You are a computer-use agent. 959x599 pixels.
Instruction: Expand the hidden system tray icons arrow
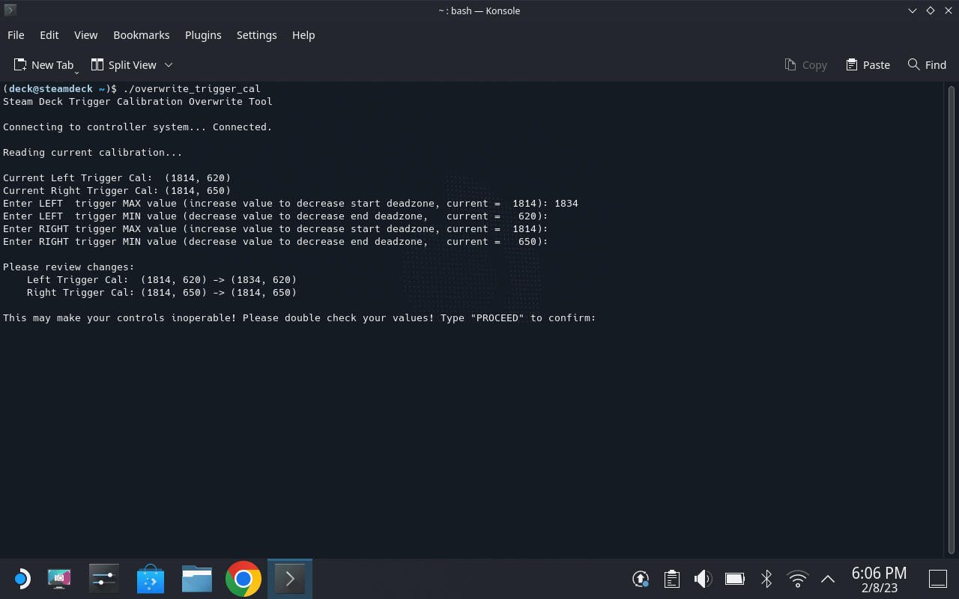tap(828, 579)
